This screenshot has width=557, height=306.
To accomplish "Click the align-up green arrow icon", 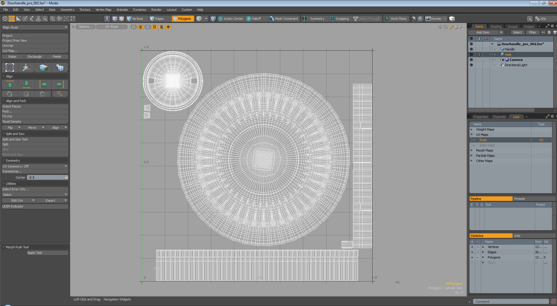I will tap(10, 85).
